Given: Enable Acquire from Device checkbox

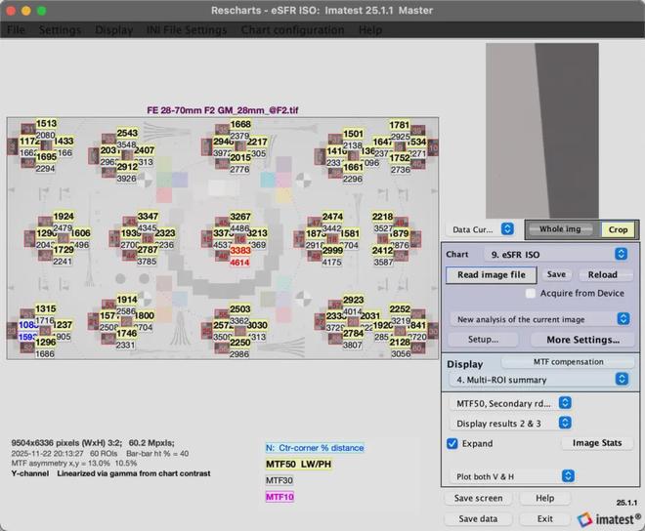Looking at the screenshot, I should coord(531,293).
